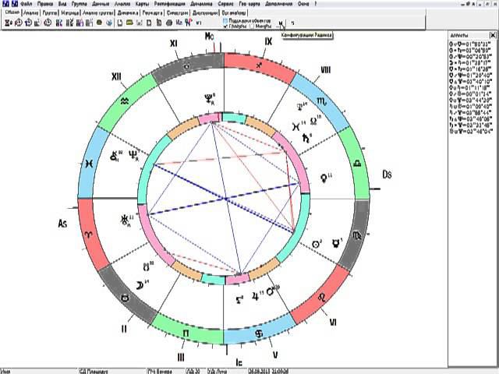Open the Дополнения menu
This screenshot has height=374, width=499.
(x=278, y=4)
